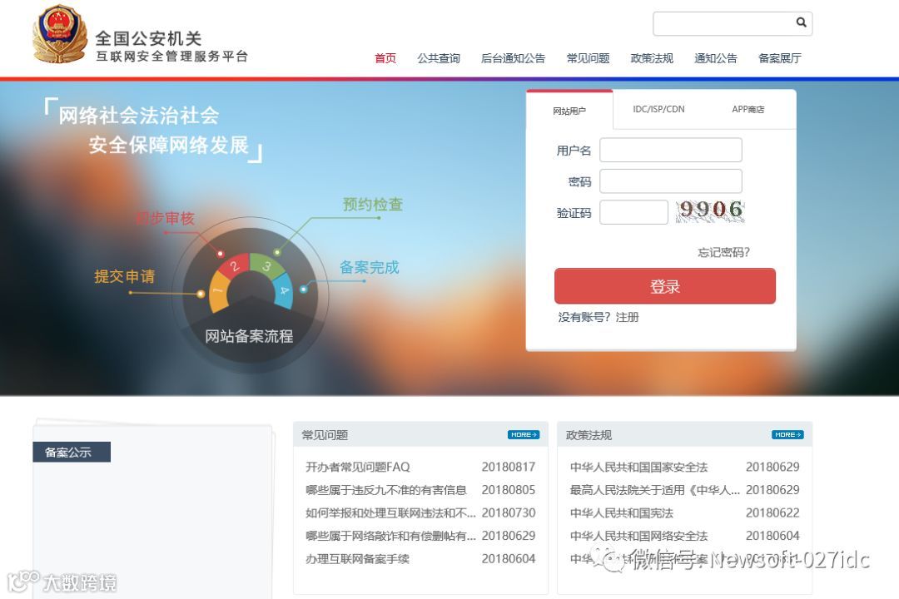899x599 pixels.
Task: Select the 网站用户 login tab
Action: (569, 111)
